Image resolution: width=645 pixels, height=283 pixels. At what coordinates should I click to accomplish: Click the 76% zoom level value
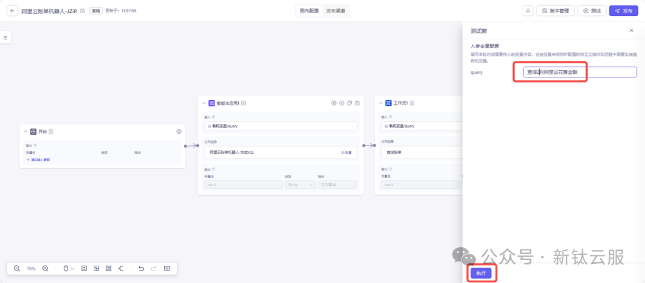[x=31, y=268]
